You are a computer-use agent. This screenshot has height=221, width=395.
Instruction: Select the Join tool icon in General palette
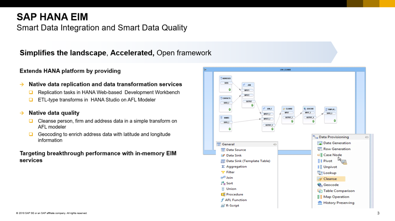pos(223,178)
